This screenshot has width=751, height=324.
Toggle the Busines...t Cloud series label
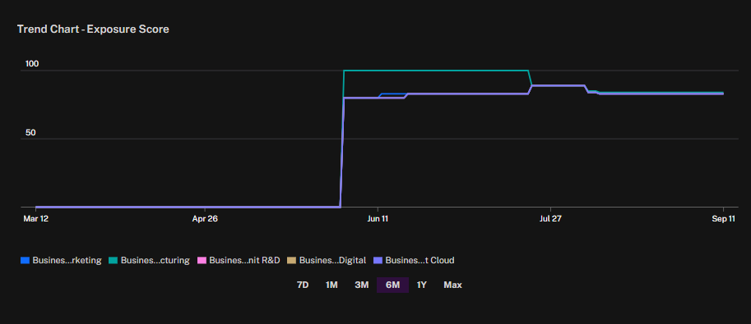[x=420, y=261]
